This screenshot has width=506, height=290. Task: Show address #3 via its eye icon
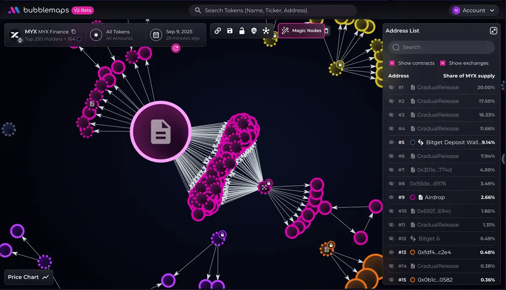click(x=391, y=115)
